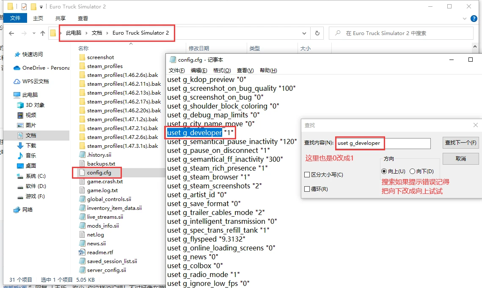This screenshot has width=482, height=288.
Task: Open address bar history dropdown
Action: [x=304, y=33]
